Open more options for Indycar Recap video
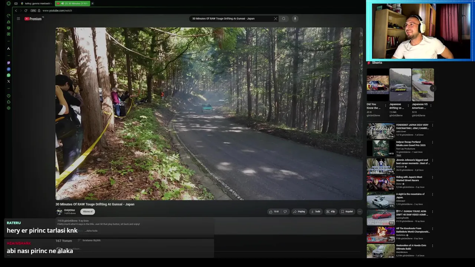Image resolution: width=475 pixels, height=267 pixels. click(x=432, y=142)
